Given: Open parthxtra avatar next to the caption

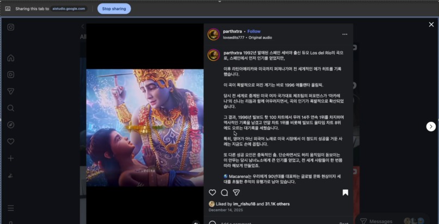Looking at the screenshot, I should point(214,55).
